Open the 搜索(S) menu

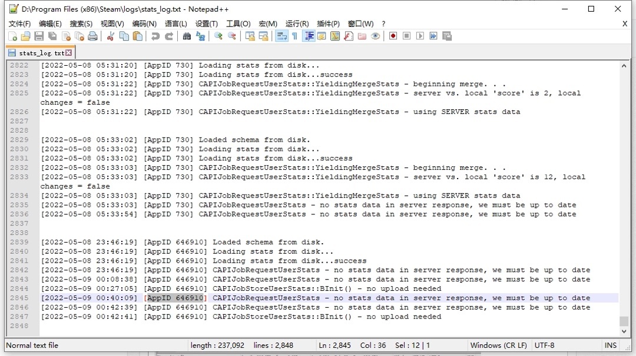click(x=81, y=24)
